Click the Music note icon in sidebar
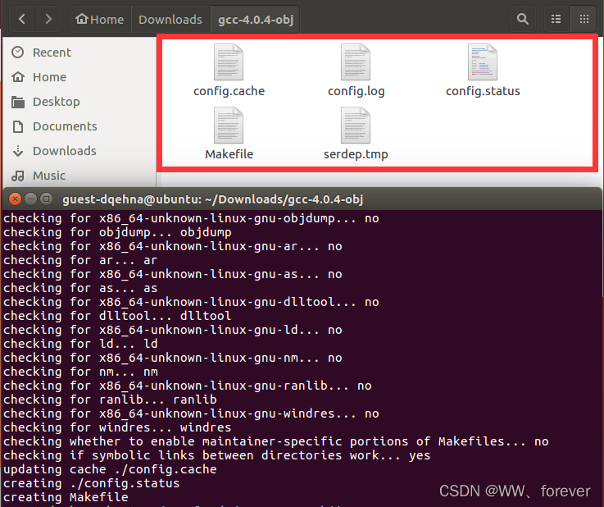604x507 pixels. [18, 176]
